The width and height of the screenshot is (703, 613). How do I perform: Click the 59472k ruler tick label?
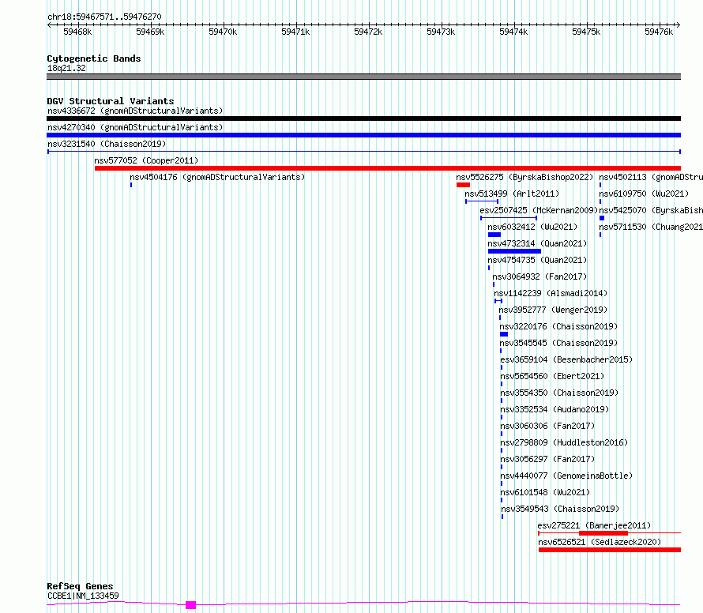368,32
